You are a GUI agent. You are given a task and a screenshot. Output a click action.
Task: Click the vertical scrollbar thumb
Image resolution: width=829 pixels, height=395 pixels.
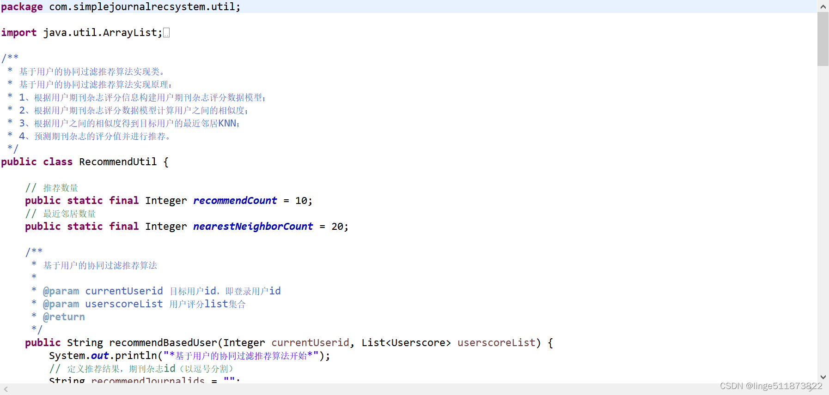click(823, 39)
